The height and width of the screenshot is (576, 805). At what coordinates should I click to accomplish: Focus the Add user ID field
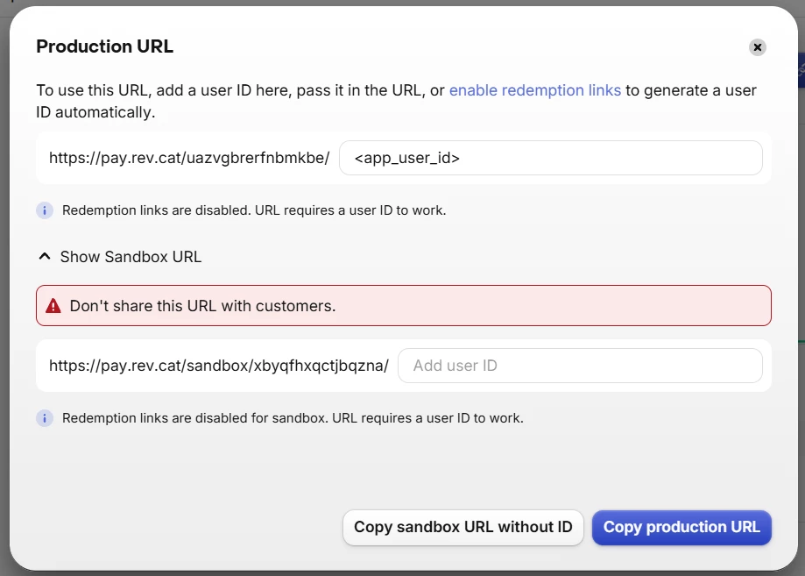580,366
